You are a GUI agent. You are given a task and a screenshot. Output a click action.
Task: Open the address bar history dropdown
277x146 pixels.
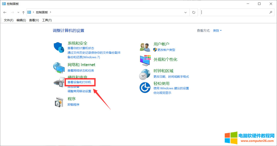click(x=186, y=12)
